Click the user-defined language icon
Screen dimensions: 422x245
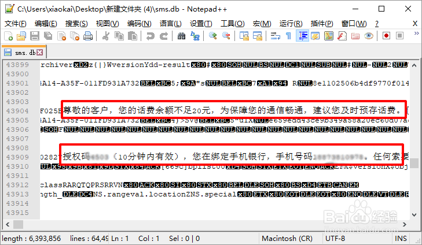[315, 36]
